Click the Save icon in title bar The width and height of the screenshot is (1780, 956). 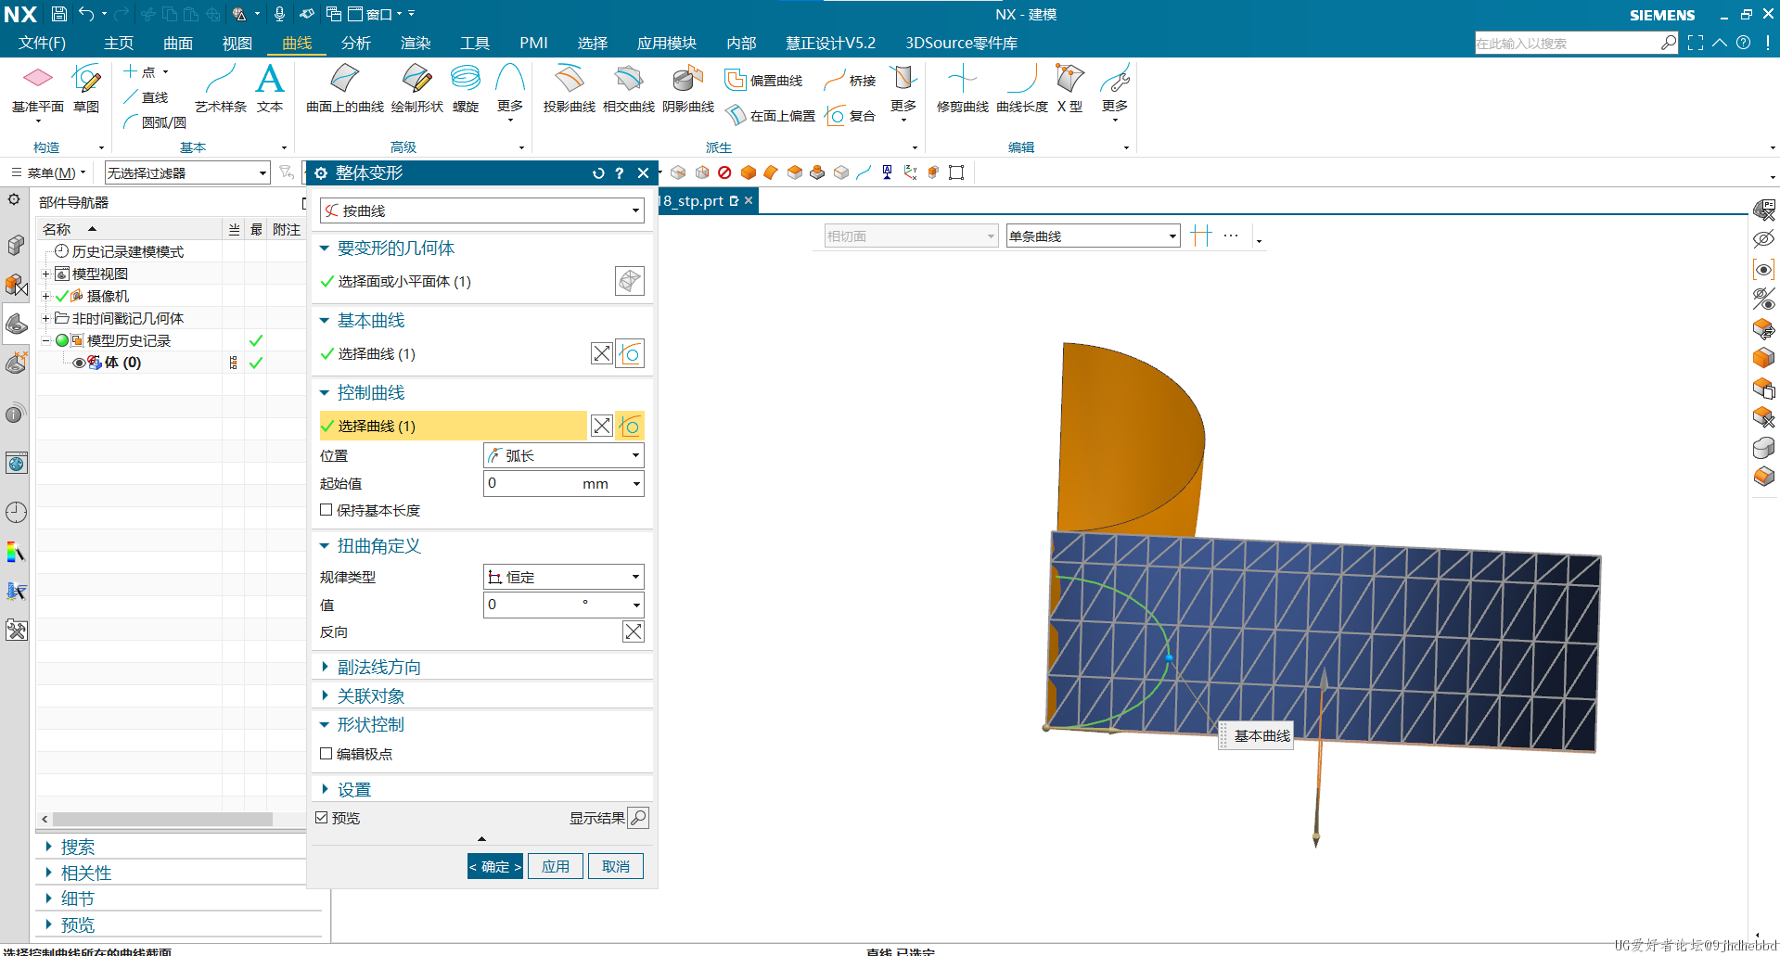59,14
